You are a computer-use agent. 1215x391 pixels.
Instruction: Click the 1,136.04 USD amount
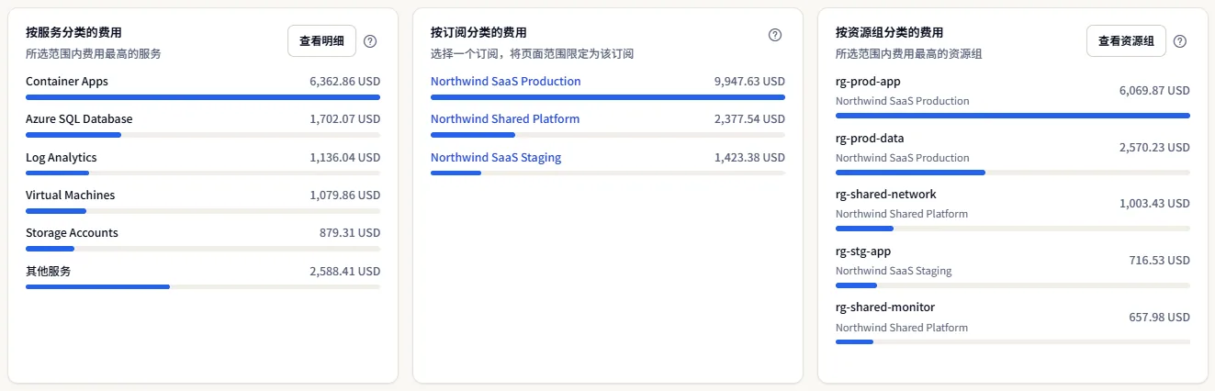(345, 158)
